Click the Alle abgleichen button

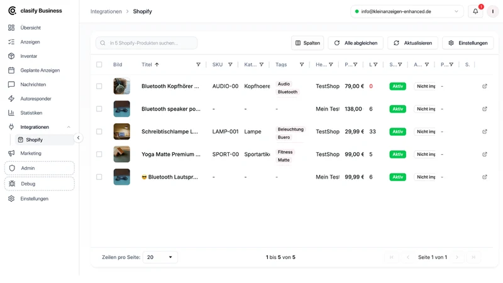355,43
